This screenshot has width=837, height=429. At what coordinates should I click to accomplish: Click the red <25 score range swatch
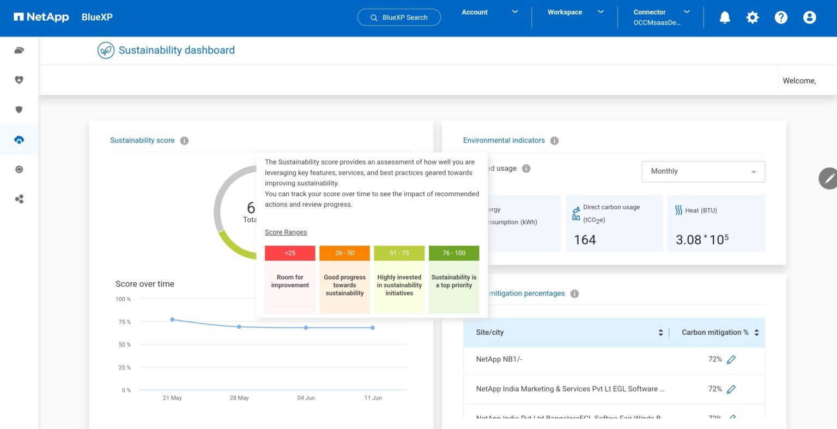tap(290, 253)
